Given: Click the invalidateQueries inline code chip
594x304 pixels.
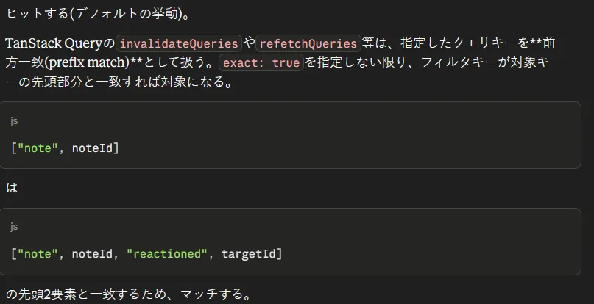Looking at the screenshot, I should [179, 43].
